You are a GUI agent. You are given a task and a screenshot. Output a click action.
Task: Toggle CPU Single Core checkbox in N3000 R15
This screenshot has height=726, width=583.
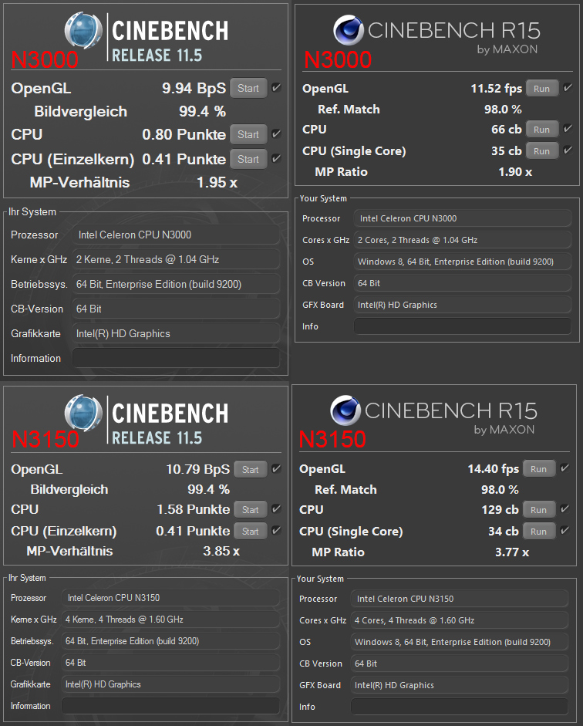point(568,150)
